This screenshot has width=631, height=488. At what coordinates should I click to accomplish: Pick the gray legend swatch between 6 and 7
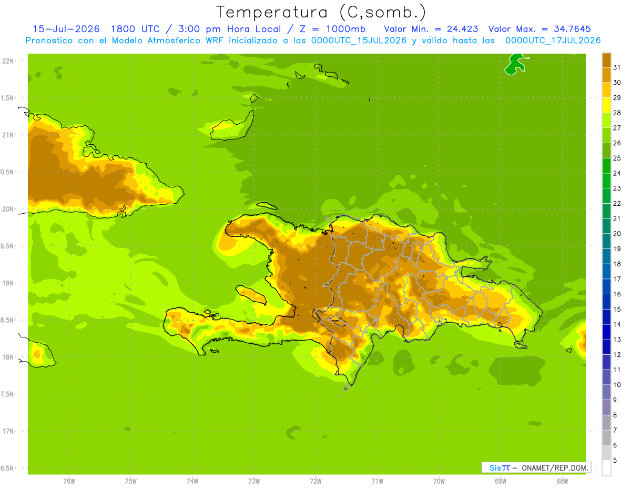pyautogui.click(x=606, y=437)
